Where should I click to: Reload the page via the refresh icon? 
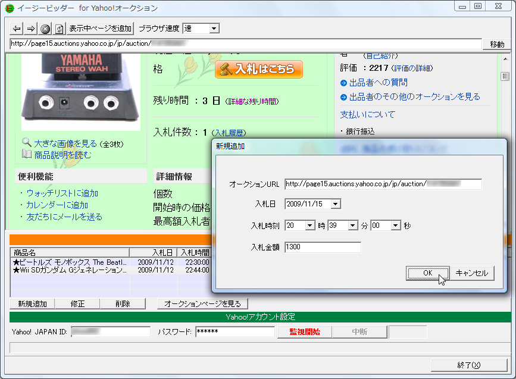(60, 28)
